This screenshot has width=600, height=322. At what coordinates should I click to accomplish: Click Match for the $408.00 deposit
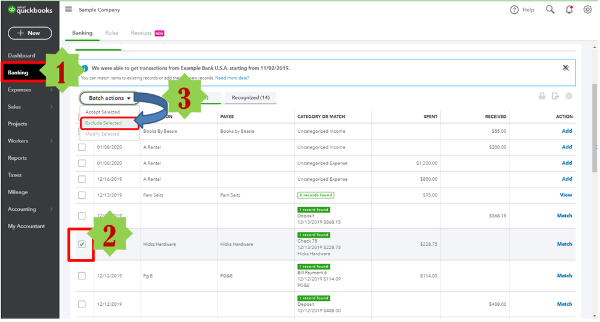point(565,304)
